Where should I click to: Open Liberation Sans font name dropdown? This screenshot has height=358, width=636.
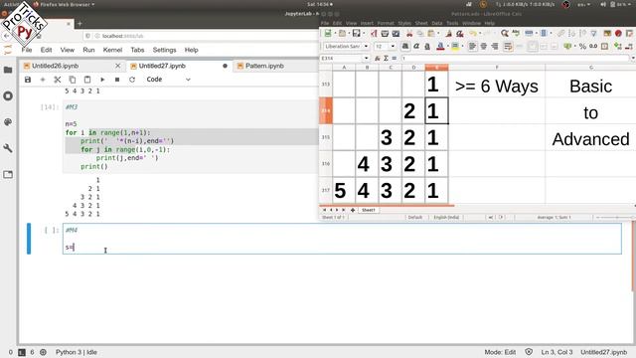click(367, 47)
